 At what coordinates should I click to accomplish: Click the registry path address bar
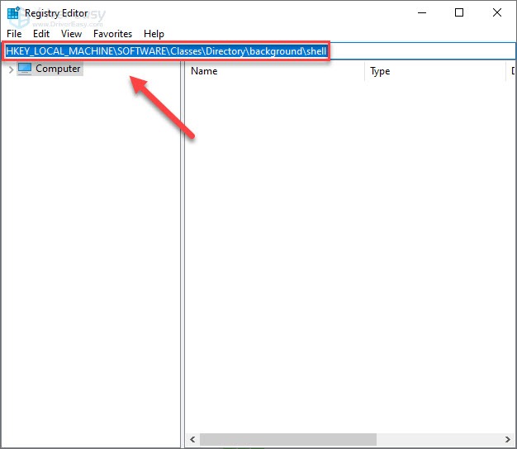point(258,51)
